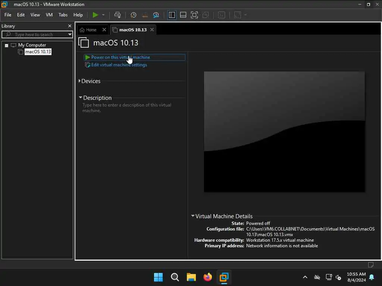Click the status bar message log icon
Image resolution: width=382 pixels, height=286 pixels.
pyautogui.click(x=371, y=265)
